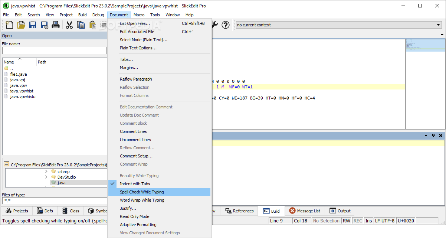This screenshot has height=238, width=446.
Task: Toggle the Ins insert mode indicator
Action: 368,221
